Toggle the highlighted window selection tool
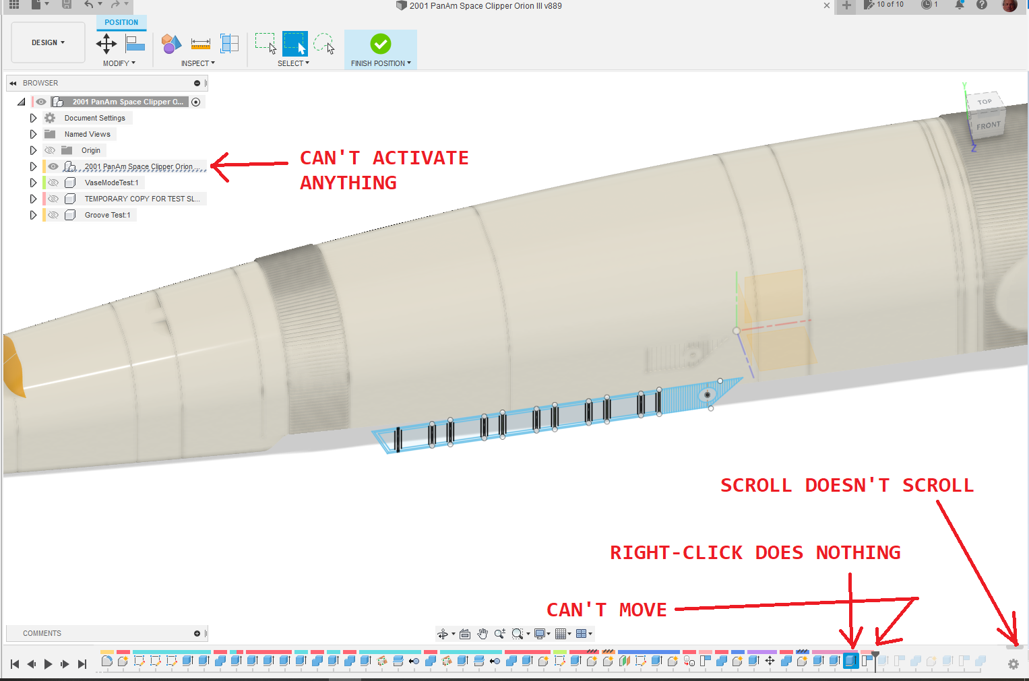 [x=295, y=44]
